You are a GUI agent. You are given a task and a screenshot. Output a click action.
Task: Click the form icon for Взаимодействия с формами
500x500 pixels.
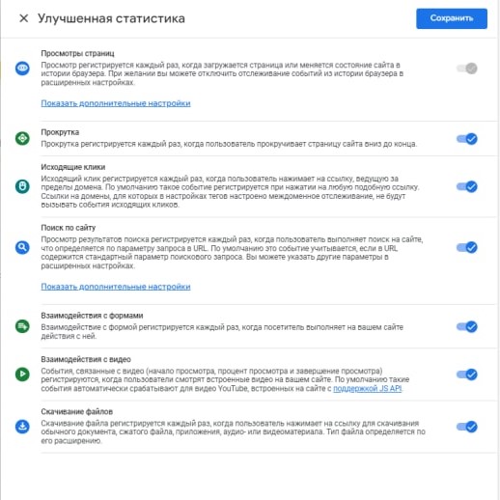[22, 326]
